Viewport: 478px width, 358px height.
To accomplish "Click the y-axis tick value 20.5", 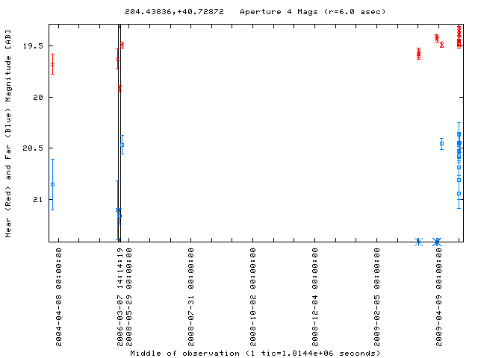I will [33, 148].
